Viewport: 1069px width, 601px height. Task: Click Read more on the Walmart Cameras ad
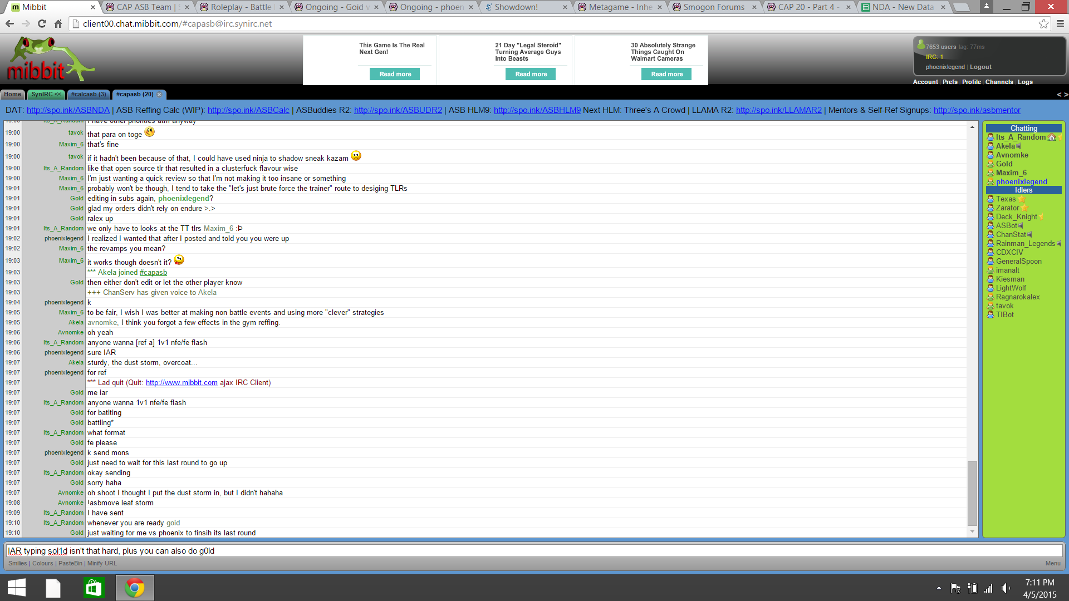(666, 74)
